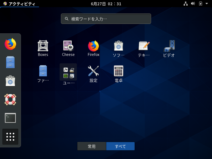212x159 pixels.
Task: Check battery status in the top bar
Action: (x=200, y=4)
